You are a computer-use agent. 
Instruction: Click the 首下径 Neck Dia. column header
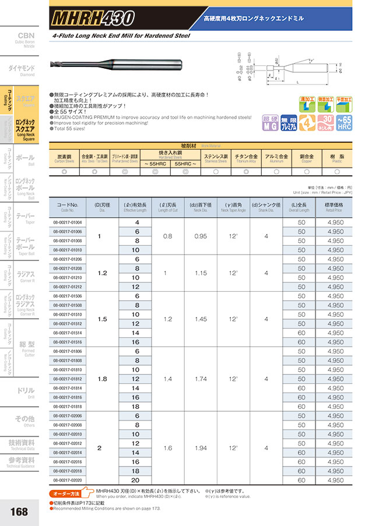pyautogui.click(x=201, y=207)
